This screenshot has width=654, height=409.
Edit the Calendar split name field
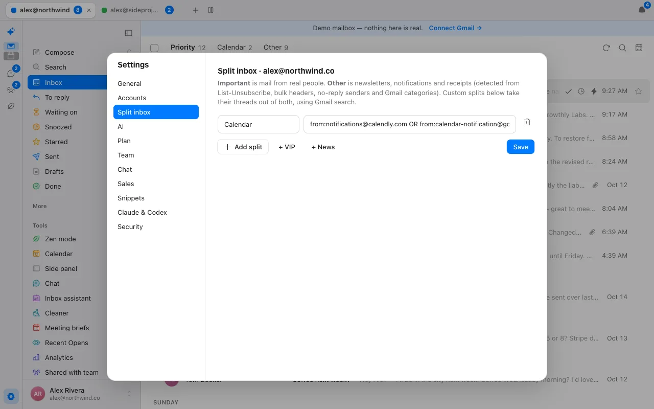click(259, 124)
